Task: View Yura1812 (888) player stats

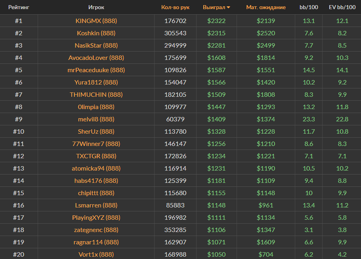Action: pyautogui.click(x=96, y=82)
